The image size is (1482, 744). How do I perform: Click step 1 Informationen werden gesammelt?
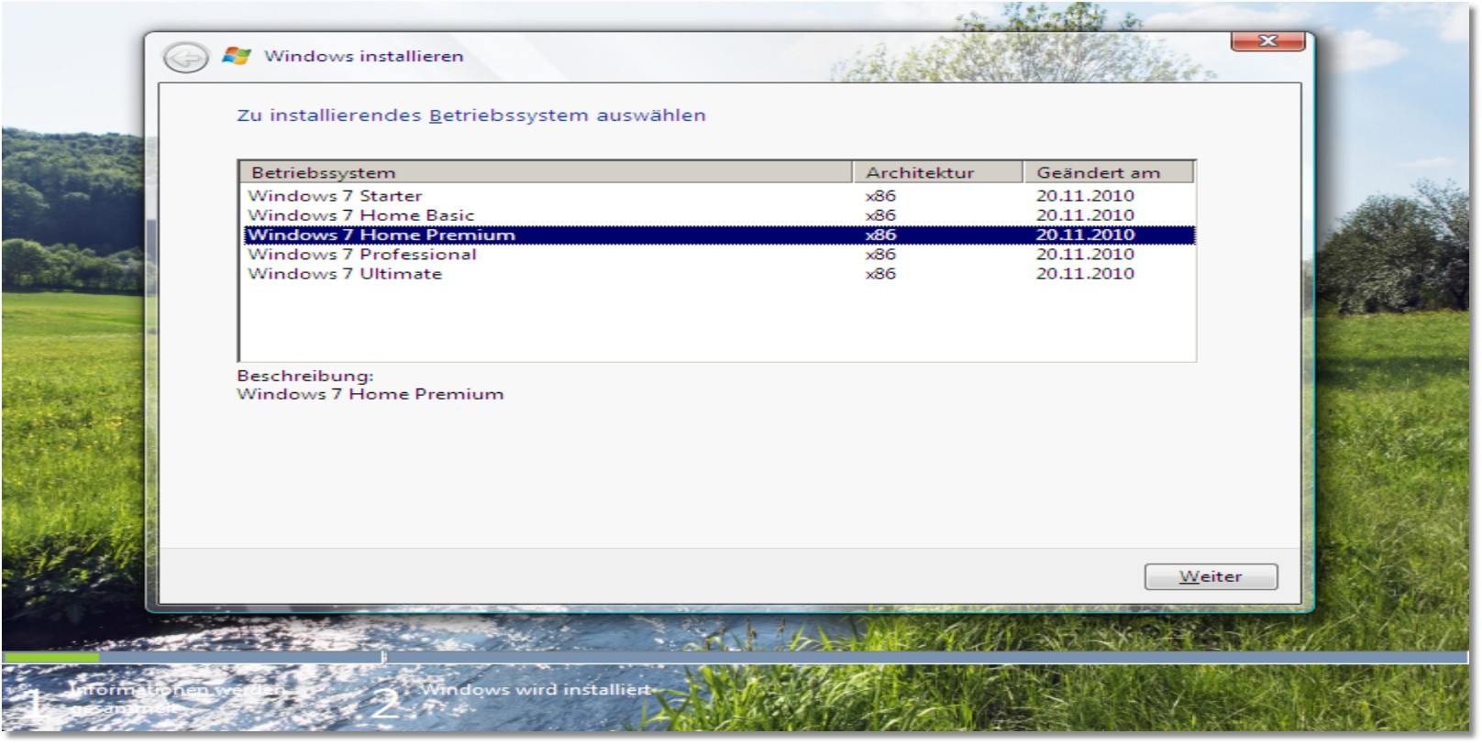pyautogui.click(x=156, y=700)
